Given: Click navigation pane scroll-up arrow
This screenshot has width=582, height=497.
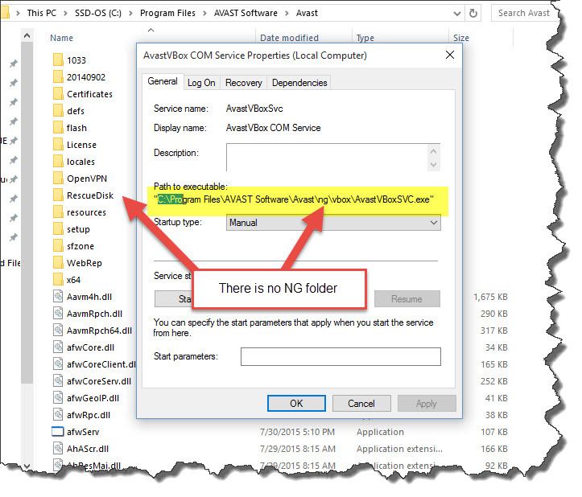Looking at the screenshot, I should point(27,36).
